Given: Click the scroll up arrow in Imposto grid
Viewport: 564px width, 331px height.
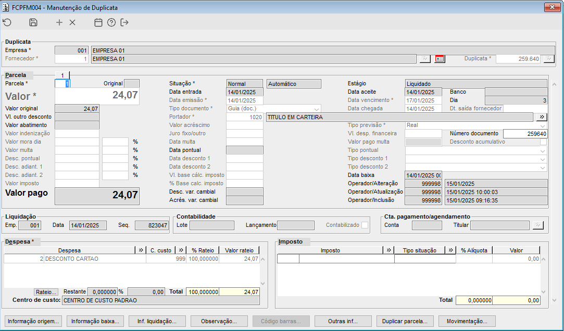Looking at the screenshot, I should [x=544, y=259].
